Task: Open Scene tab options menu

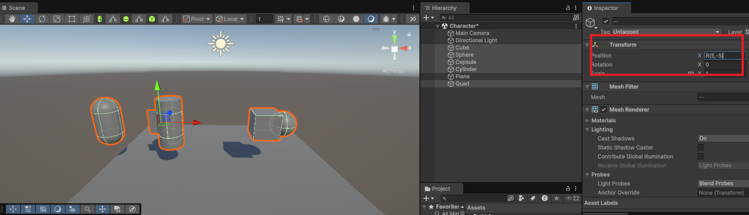Action: click(414, 8)
